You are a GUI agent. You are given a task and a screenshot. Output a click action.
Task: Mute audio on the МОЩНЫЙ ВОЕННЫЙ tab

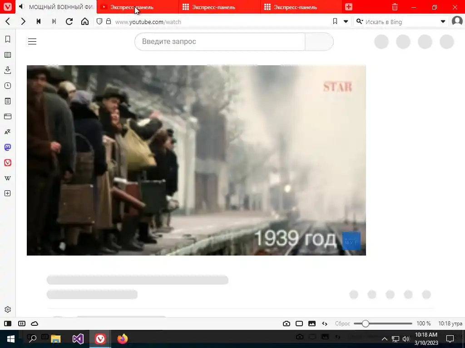point(22,7)
